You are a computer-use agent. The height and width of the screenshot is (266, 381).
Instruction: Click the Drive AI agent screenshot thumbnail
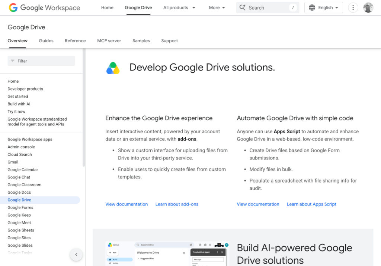tap(167, 254)
